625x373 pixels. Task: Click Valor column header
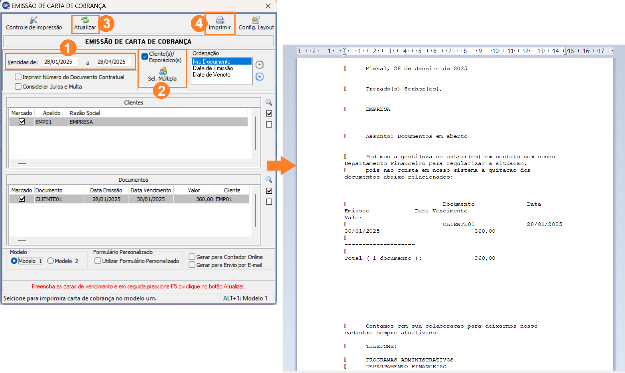coord(194,190)
